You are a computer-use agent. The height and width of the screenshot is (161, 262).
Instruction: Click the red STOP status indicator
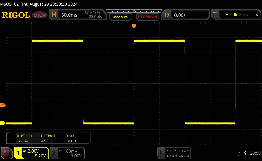point(40,15)
